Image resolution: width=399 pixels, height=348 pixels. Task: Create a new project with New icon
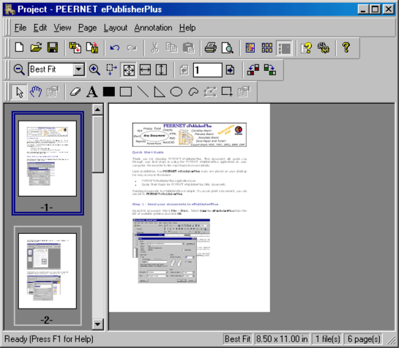pos(20,48)
